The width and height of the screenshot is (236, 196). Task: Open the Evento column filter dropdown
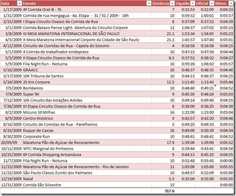(149, 3)
